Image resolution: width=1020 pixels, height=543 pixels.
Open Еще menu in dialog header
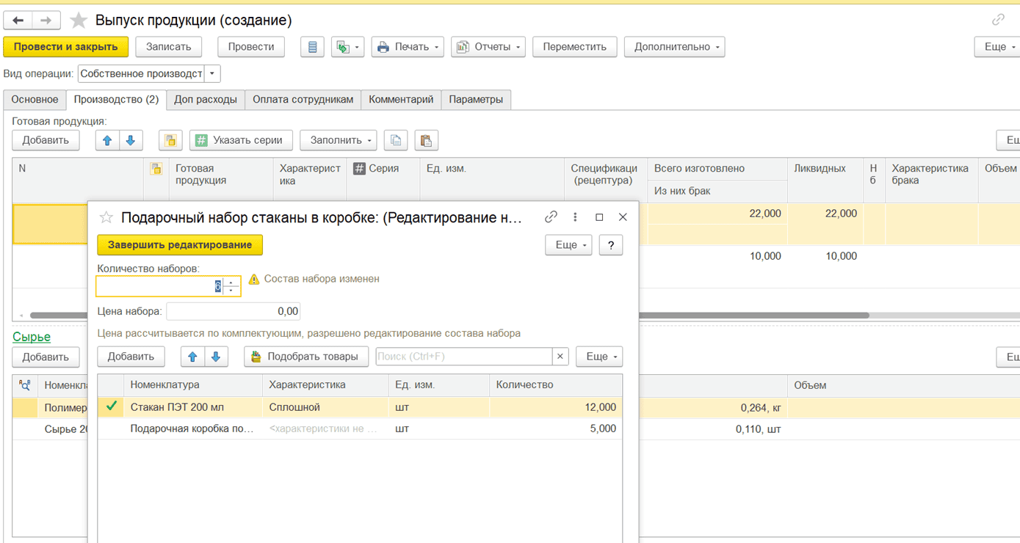click(x=568, y=245)
